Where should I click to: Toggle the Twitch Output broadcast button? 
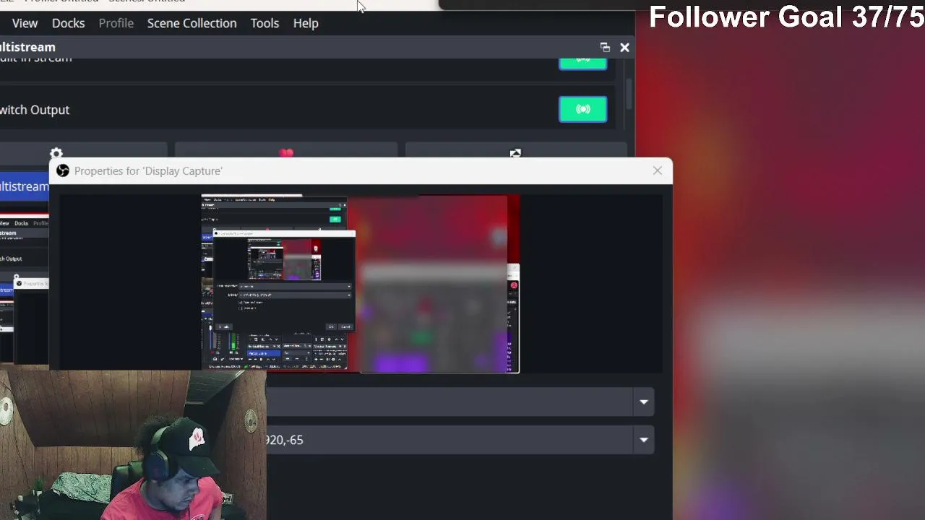(x=582, y=110)
